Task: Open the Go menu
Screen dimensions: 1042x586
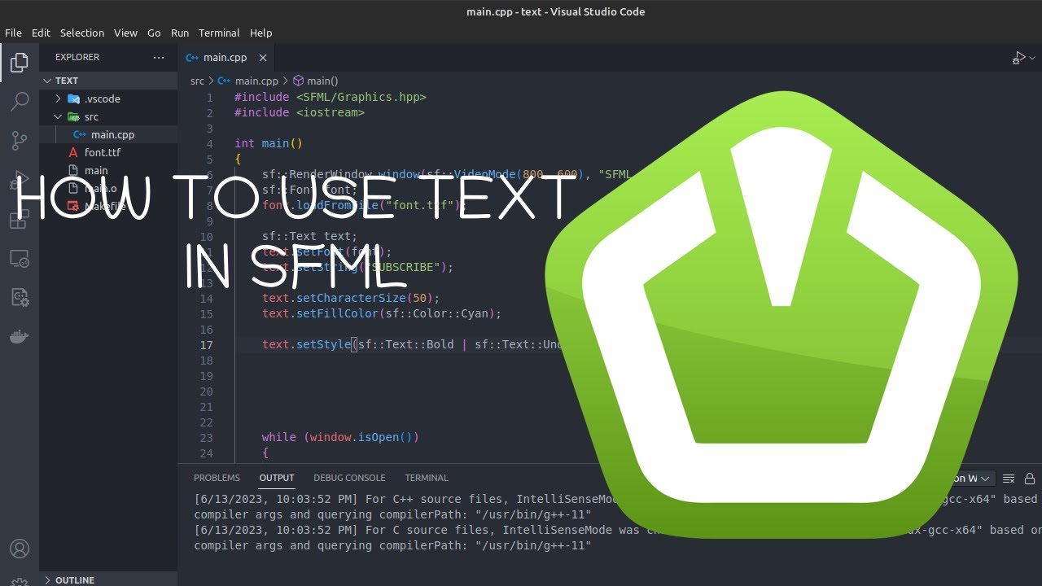Action: (x=154, y=33)
